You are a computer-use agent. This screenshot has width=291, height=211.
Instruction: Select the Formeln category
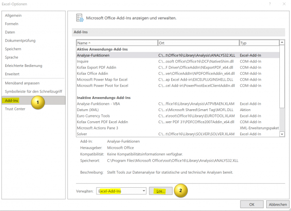(12, 24)
